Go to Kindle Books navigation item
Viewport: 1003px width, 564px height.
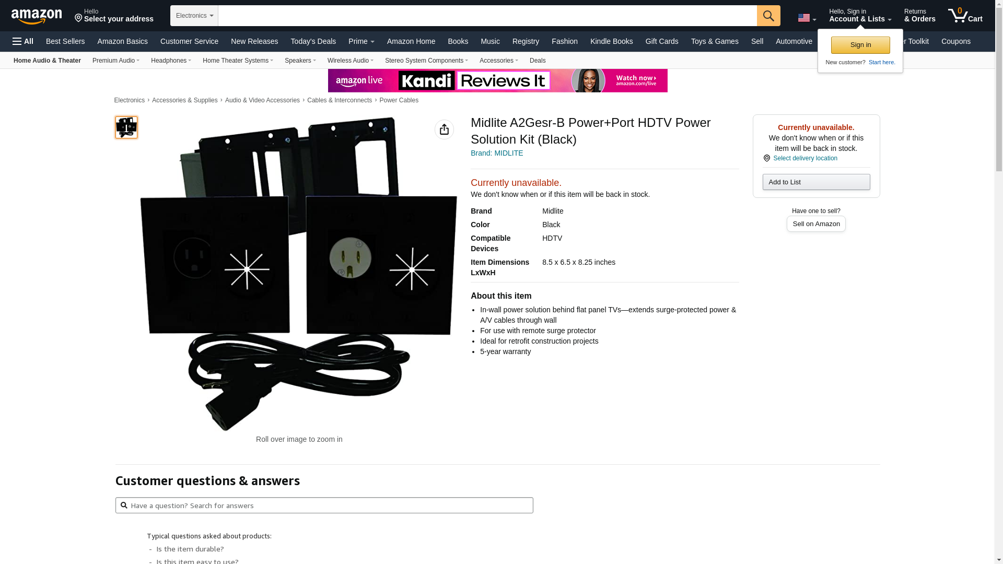coord(612,41)
